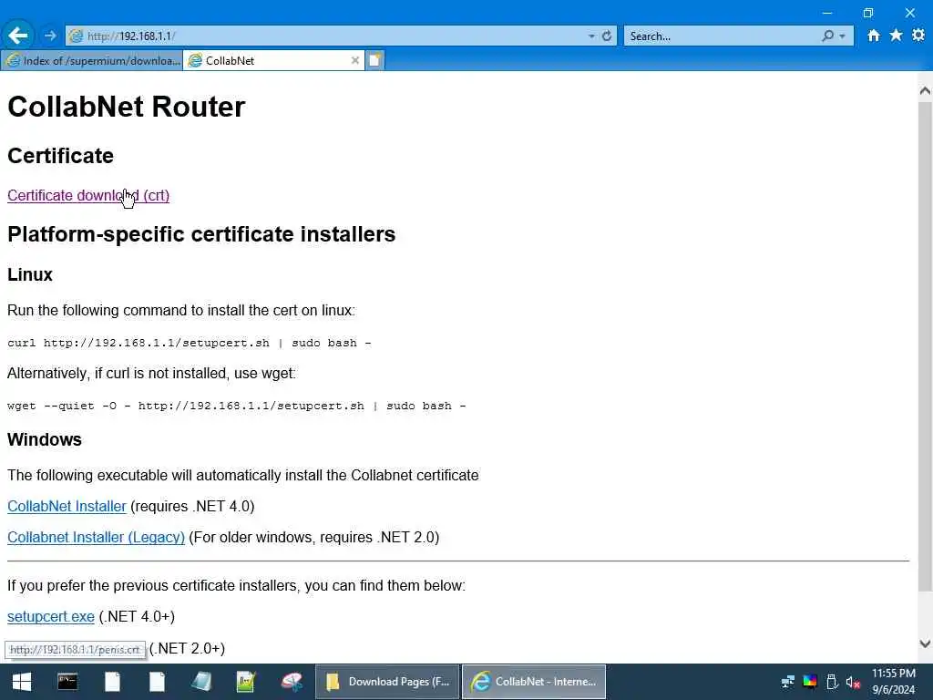Download setupcert.exe via its link
933x700 pixels.
tap(51, 617)
